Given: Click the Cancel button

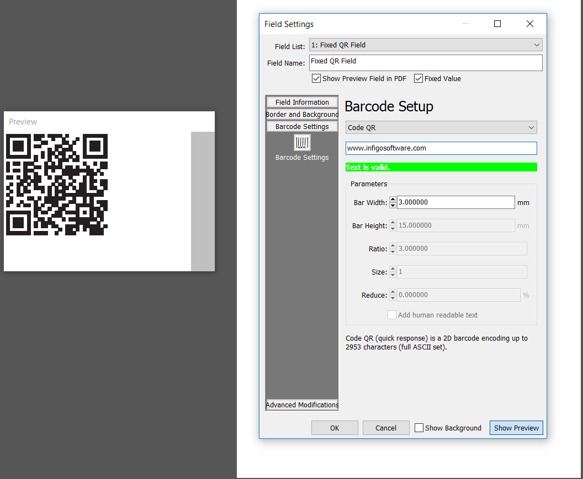Looking at the screenshot, I should click(386, 428).
